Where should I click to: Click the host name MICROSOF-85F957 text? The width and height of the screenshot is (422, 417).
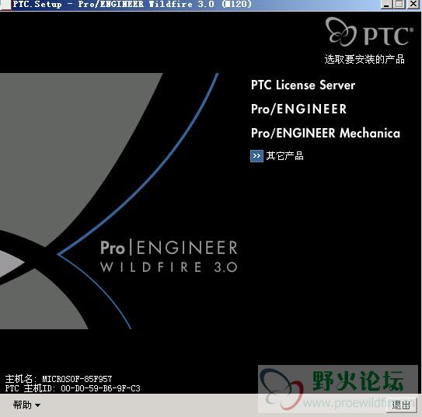coord(77,379)
